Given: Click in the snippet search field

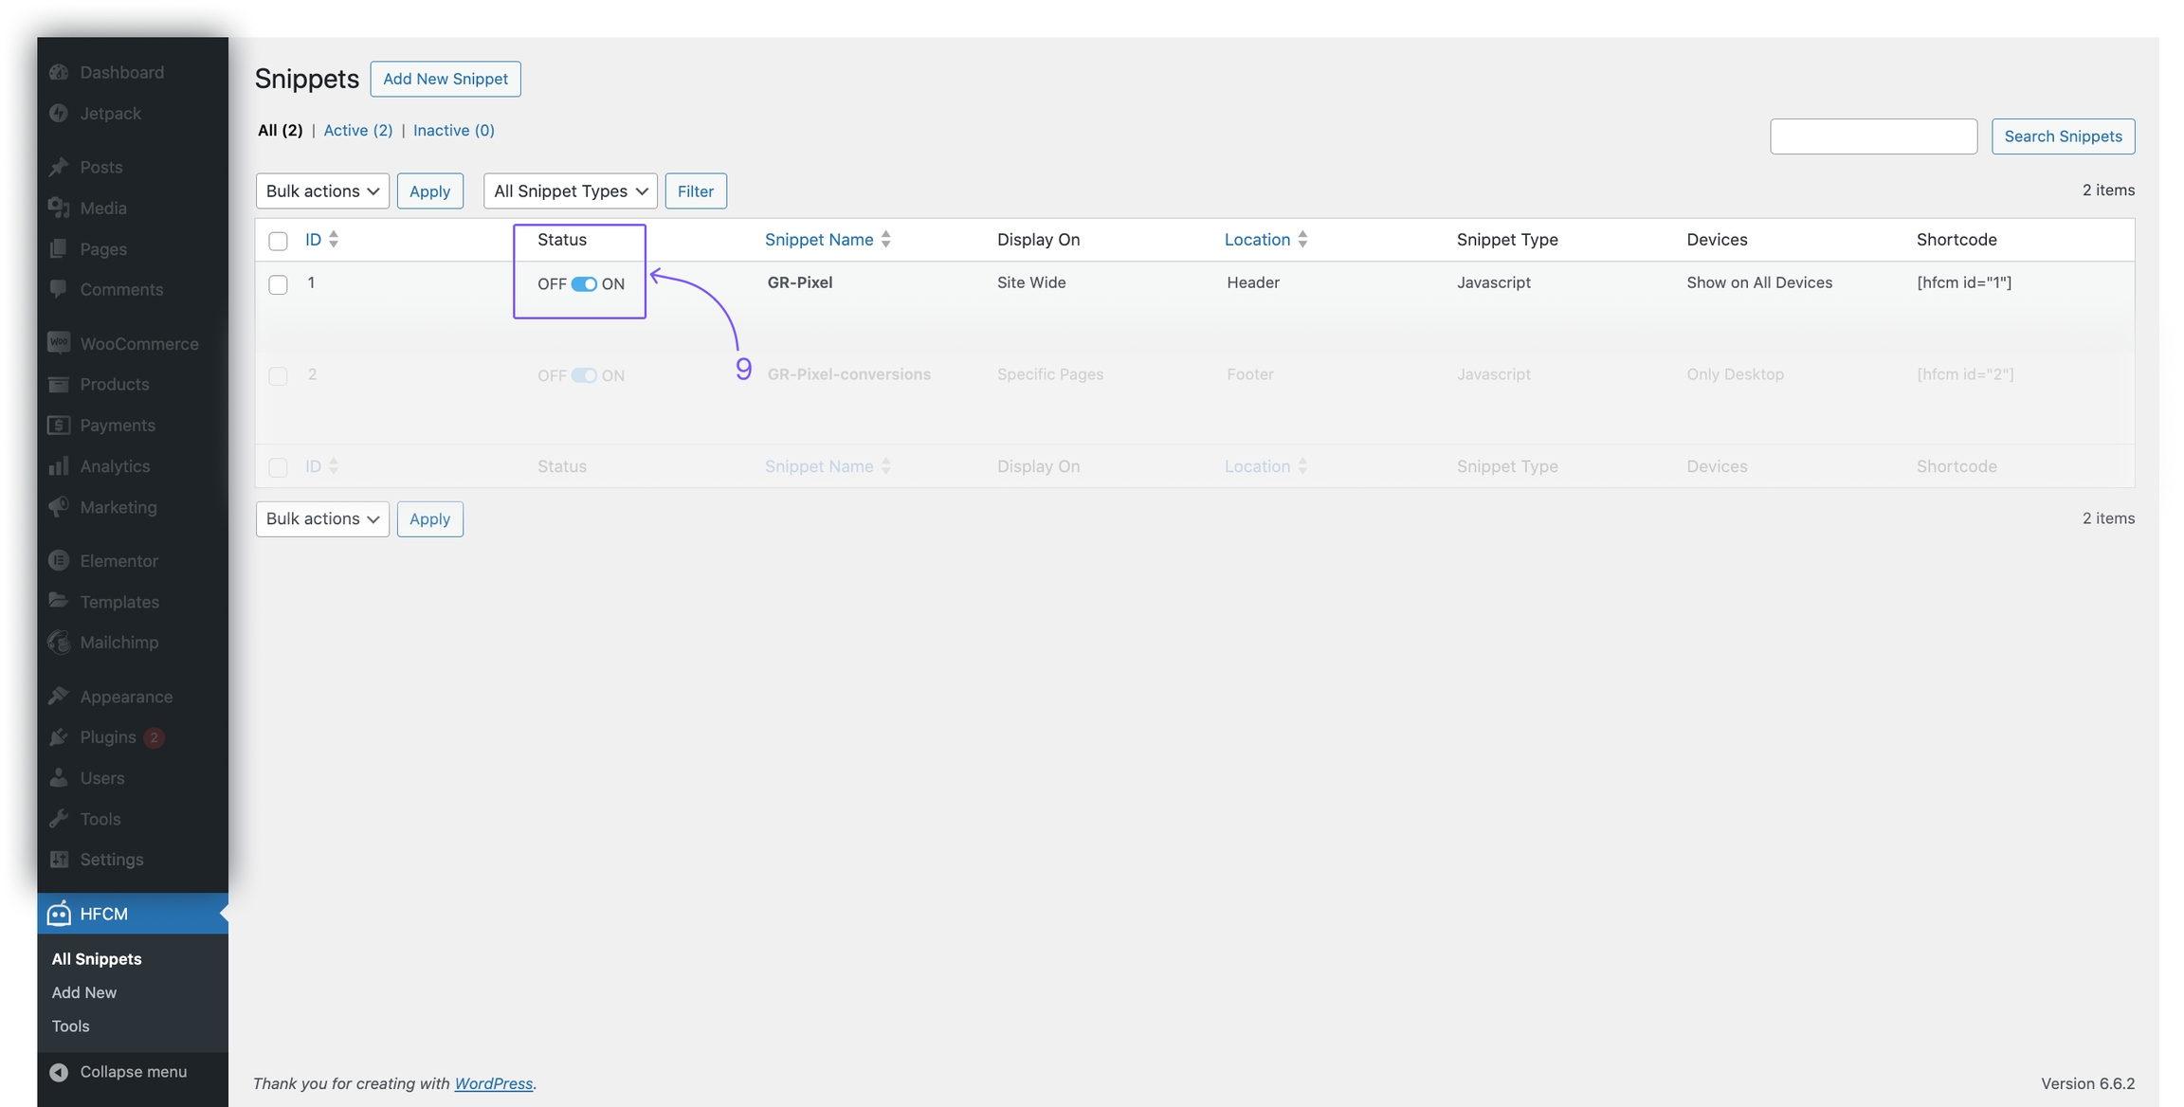Looking at the screenshot, I should [1874, 136].
